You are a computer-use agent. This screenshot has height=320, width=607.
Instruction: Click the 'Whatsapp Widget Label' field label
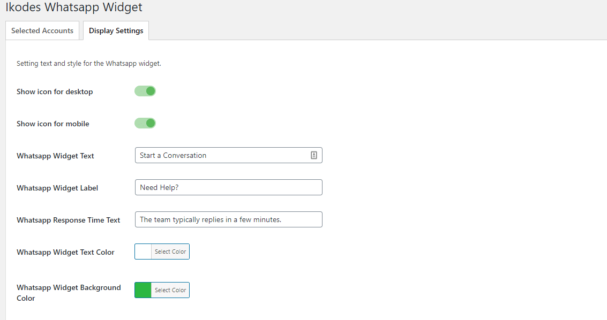coord(57,188)
